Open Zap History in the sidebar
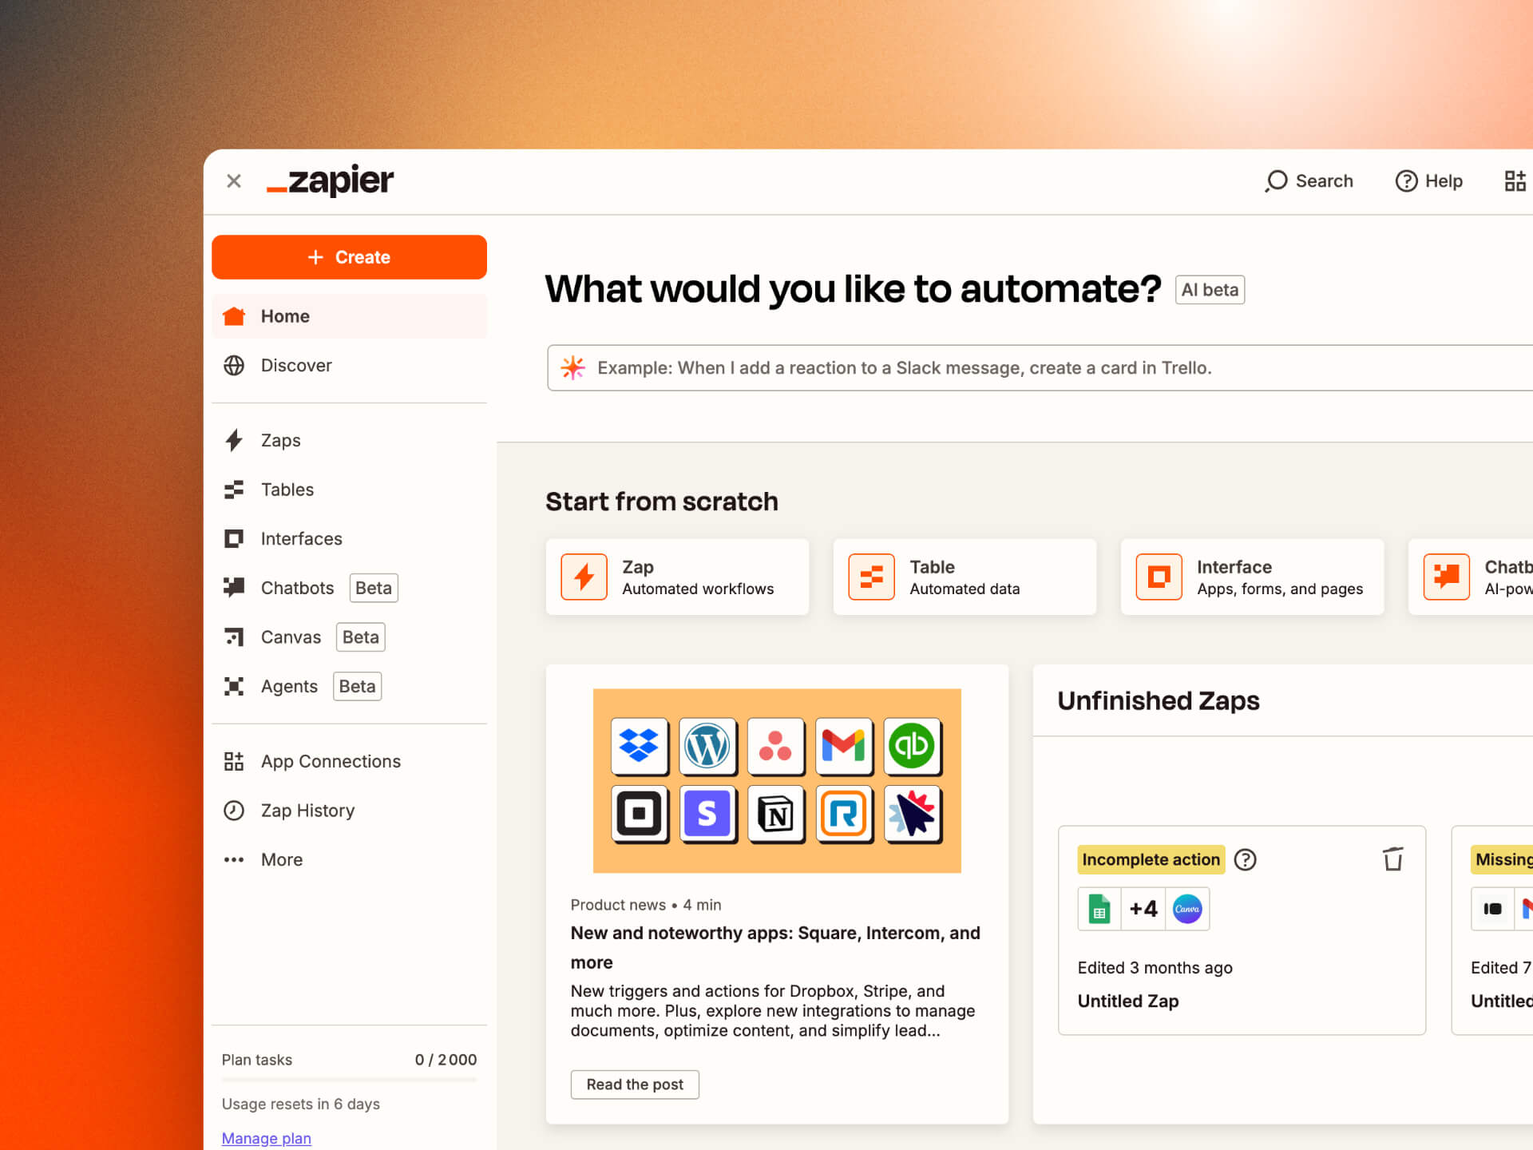 pos(349,811)
